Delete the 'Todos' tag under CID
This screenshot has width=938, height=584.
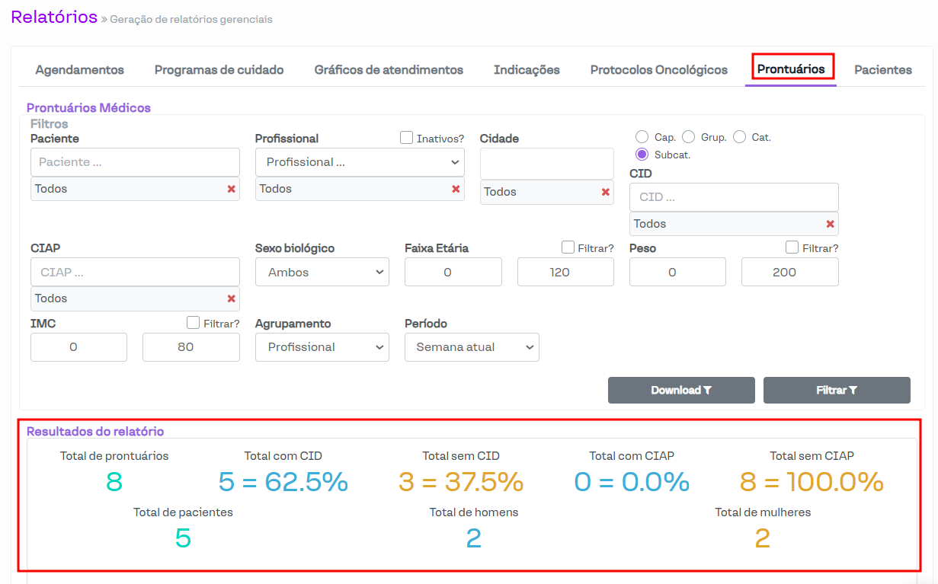click(830, 224)
